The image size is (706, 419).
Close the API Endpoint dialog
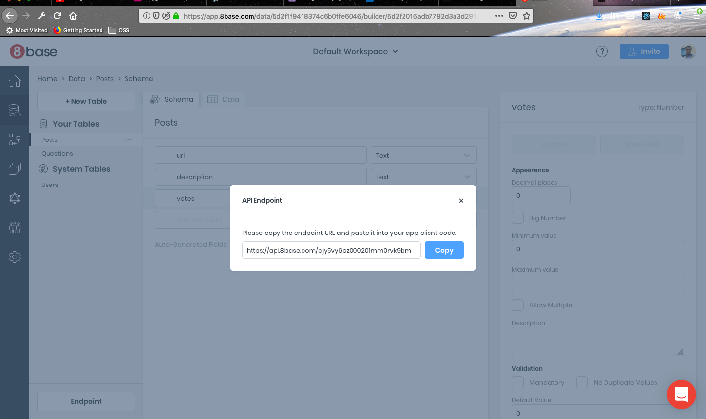(461, 200)
